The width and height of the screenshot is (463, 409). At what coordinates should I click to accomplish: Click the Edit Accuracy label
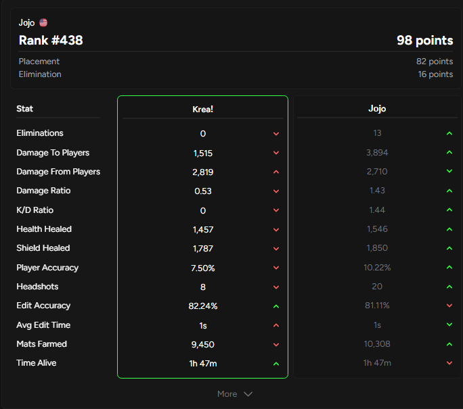pos(43,306)
